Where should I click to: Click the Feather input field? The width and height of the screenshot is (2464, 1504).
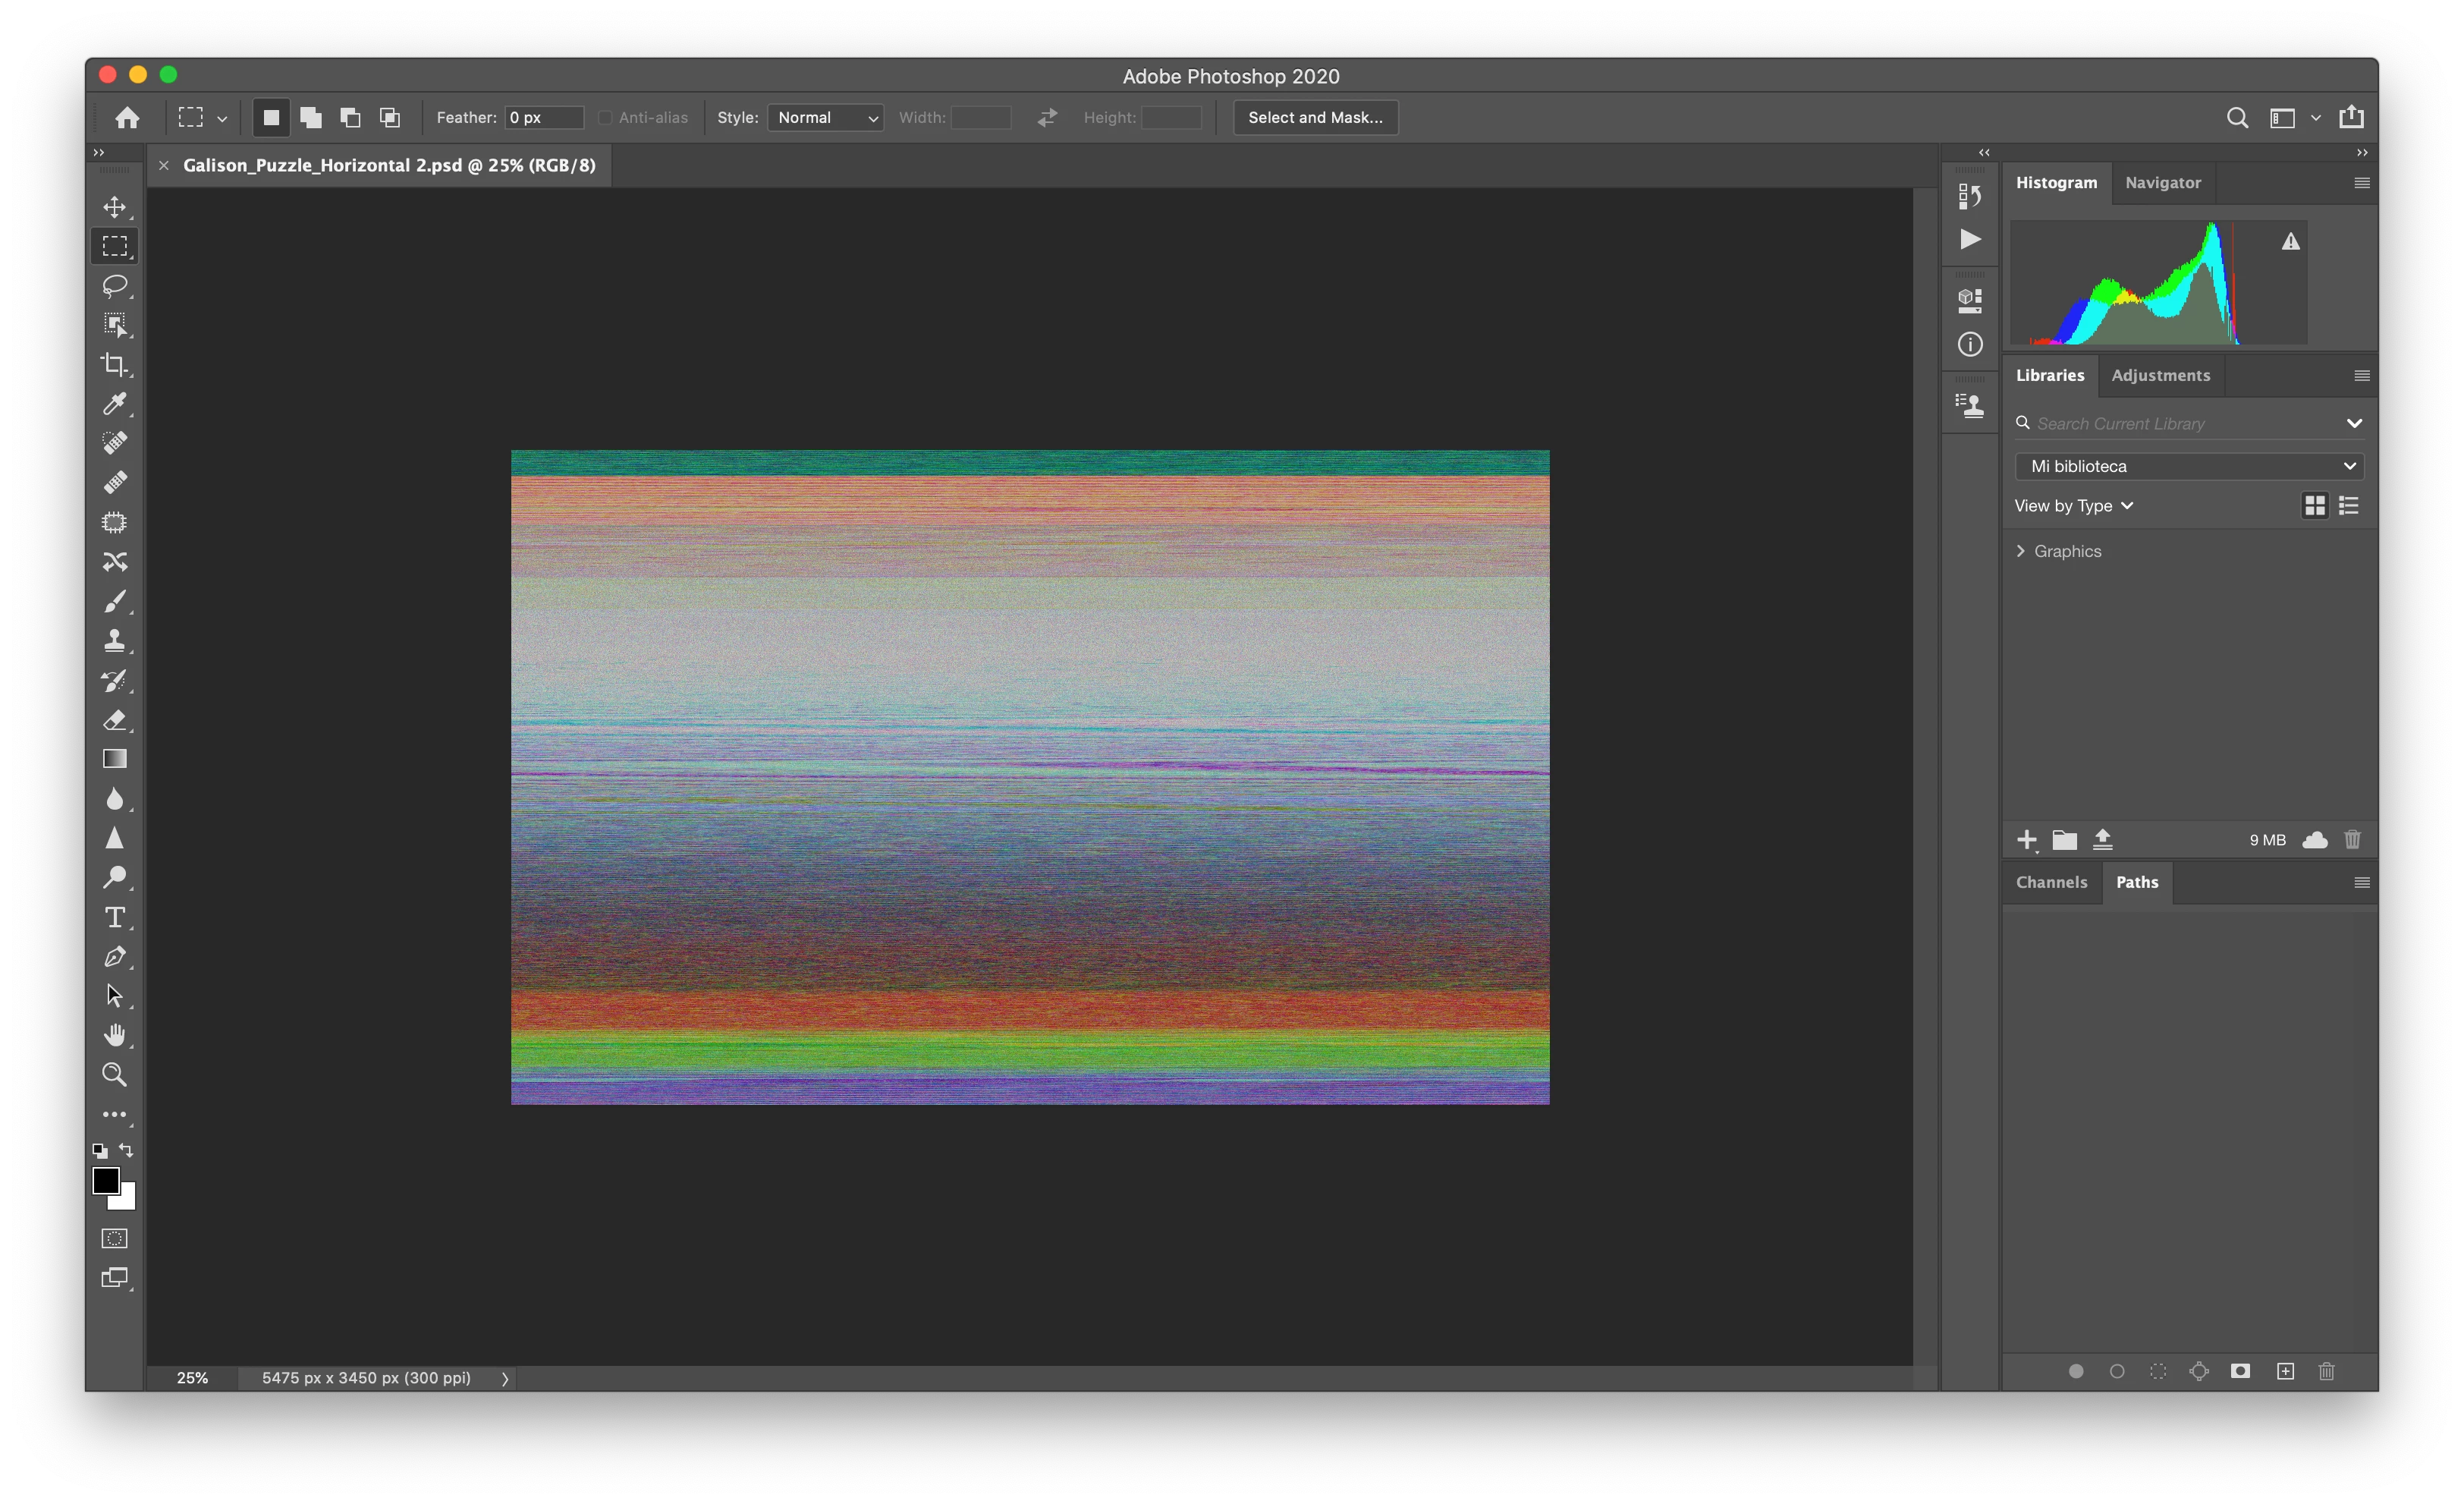[x=543, y=118]
